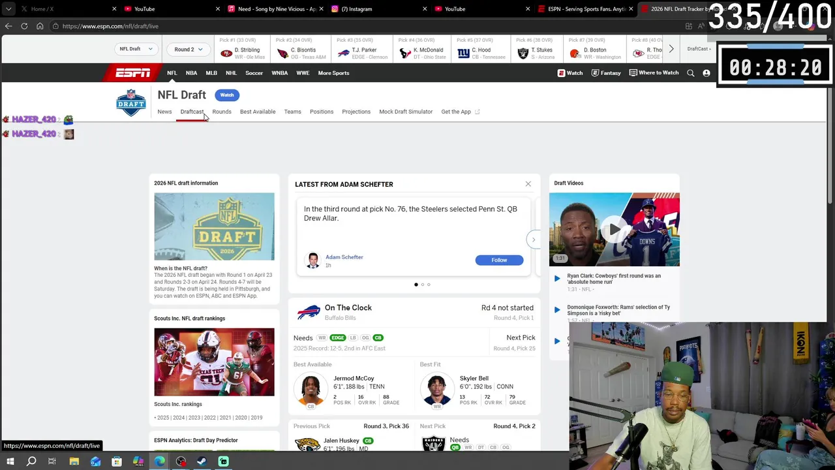Select Pick #1 D. Stribling card
835x470 pixels.
tap(242, 49)
